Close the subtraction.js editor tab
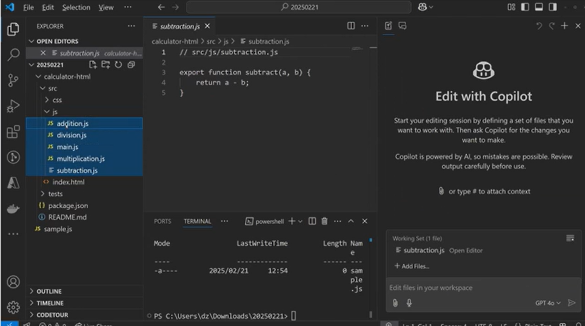This screenshot has height=326, width=585. pos(207,26)
